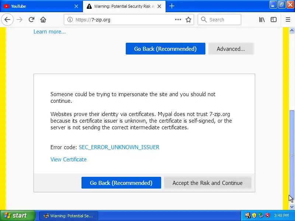Click upper Go Back (Recommended) button
The width and height of the screenshot is (295, 221).
click(x=165, y=49)
